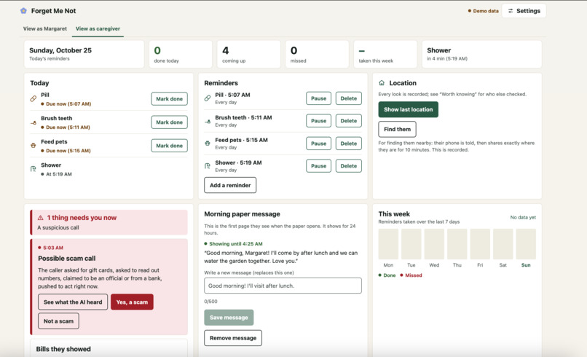Click Add a reminder

(230, 185)
